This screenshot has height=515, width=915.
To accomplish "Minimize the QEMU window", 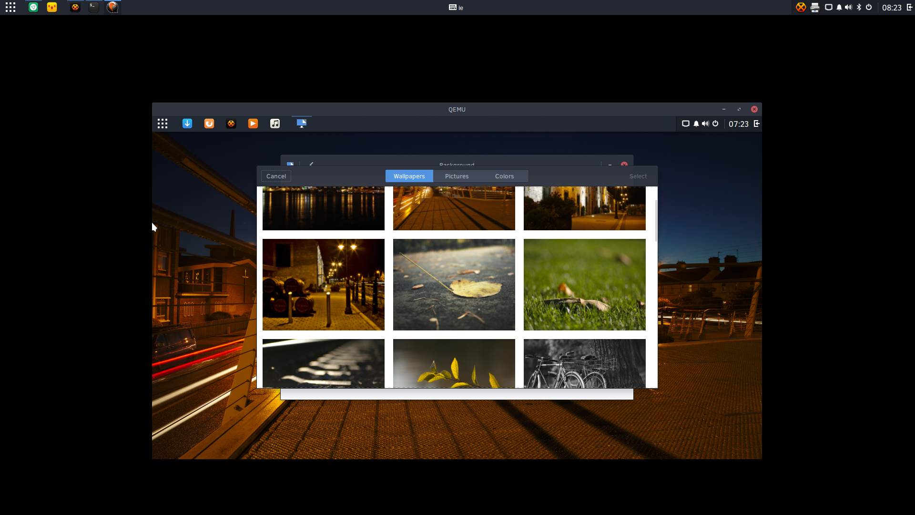I will point(724,109).
